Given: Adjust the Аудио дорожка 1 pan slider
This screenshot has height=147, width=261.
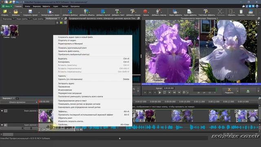Looking at the screenshot, I should pyautogui.click(x=31, y=128).
